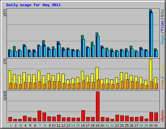
Task: Click day 10 label on the x-axis
Action: click(53, 125)
